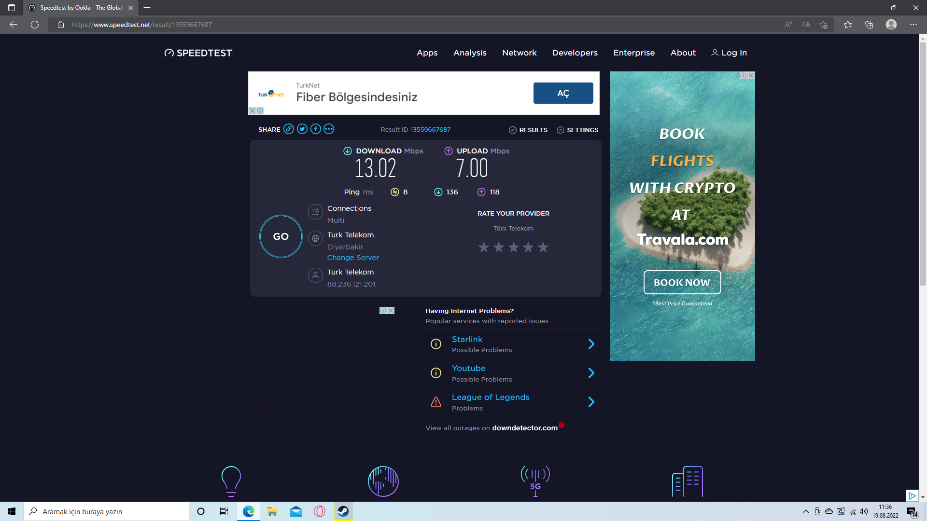Image resolution: width=927 pixels, height=521 pixels.
Task: Give Türk Telekom one star
Action: point(484,247)
